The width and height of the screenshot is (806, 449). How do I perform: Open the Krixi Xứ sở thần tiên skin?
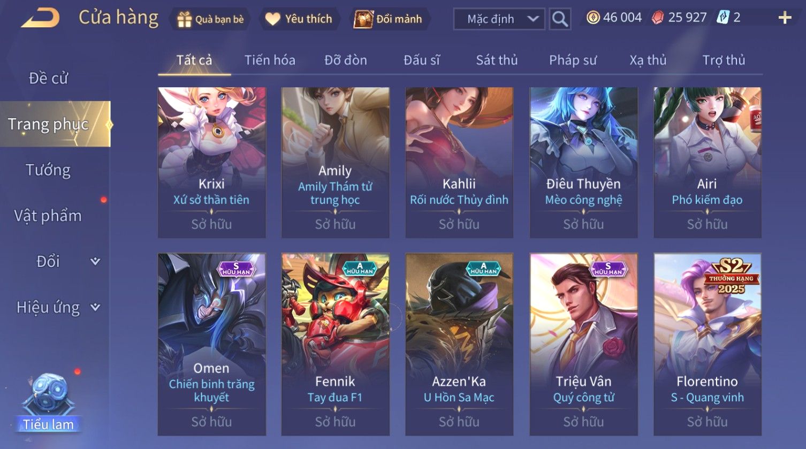(212, 163)
